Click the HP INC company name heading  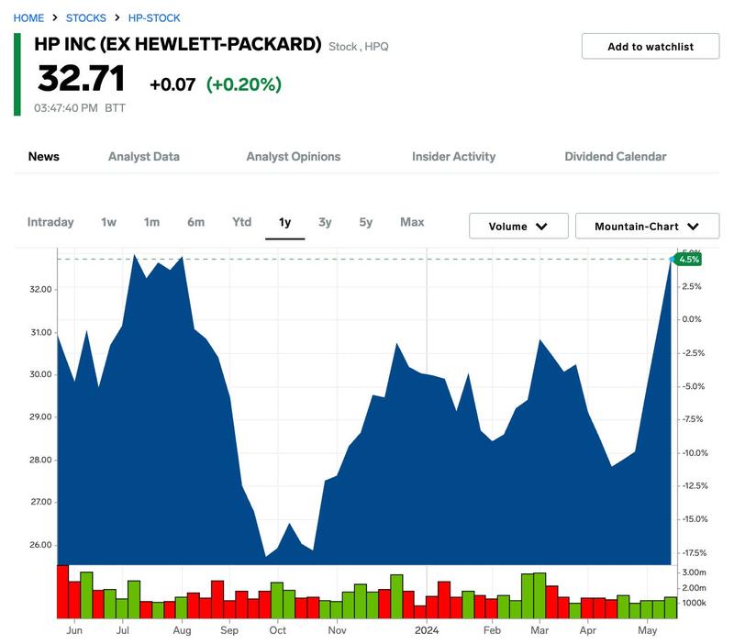click(x=178, y=44)
